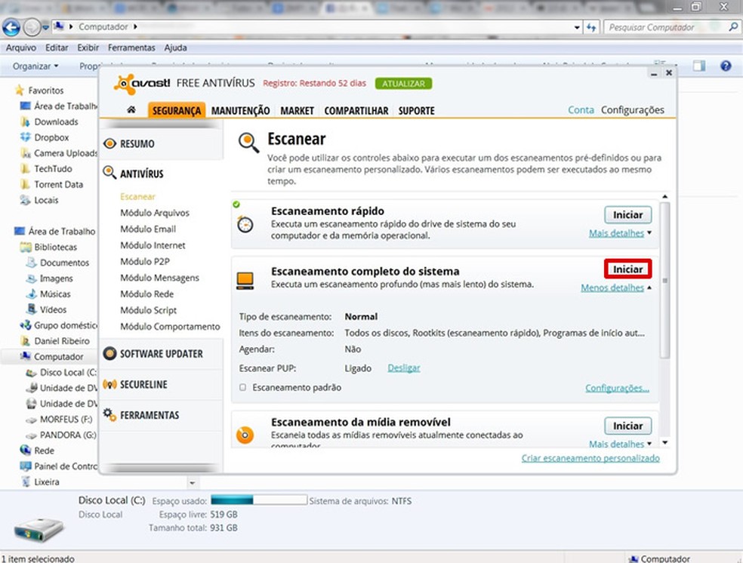Open Configurações in avast header
This screenshot has height=563, width=743.
(x=633, y=110)
